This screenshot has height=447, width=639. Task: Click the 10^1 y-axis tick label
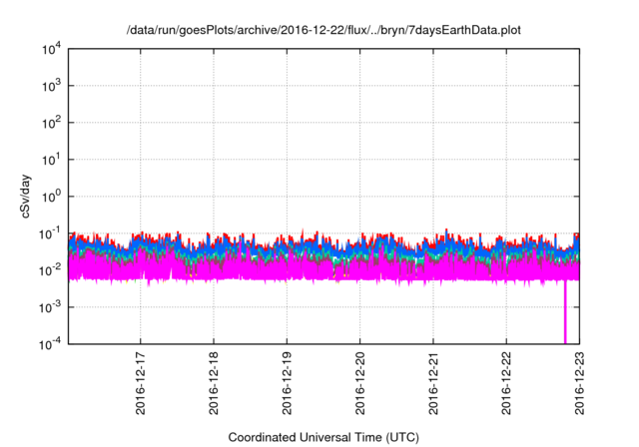tap(51, 160)
